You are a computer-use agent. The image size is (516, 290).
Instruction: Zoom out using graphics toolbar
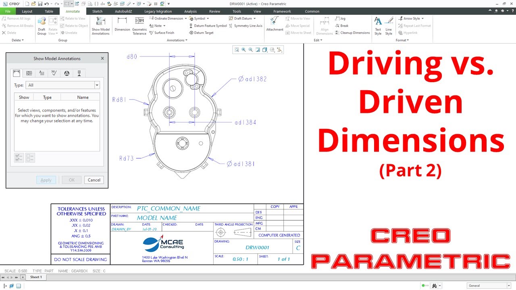(251, 50)
